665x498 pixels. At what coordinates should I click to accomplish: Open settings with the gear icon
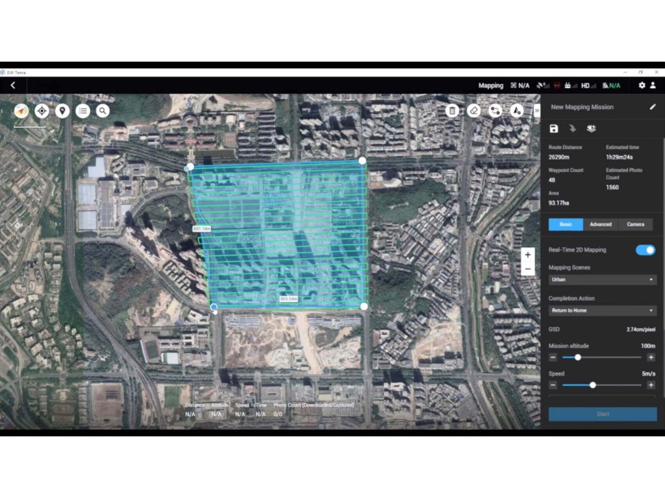pyautogui.click(x=642, y=86)
